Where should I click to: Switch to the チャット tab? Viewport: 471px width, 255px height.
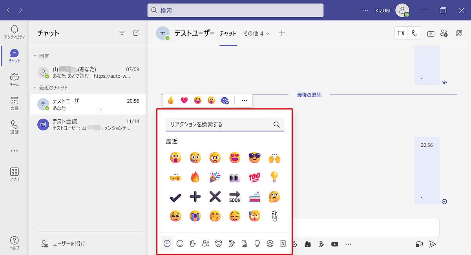228,34
